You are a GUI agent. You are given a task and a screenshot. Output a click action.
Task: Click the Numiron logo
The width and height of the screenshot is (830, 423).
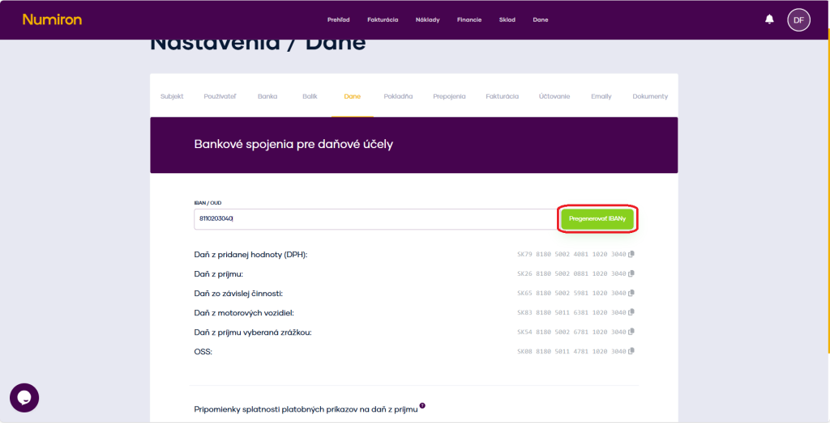tap(52, 19)
